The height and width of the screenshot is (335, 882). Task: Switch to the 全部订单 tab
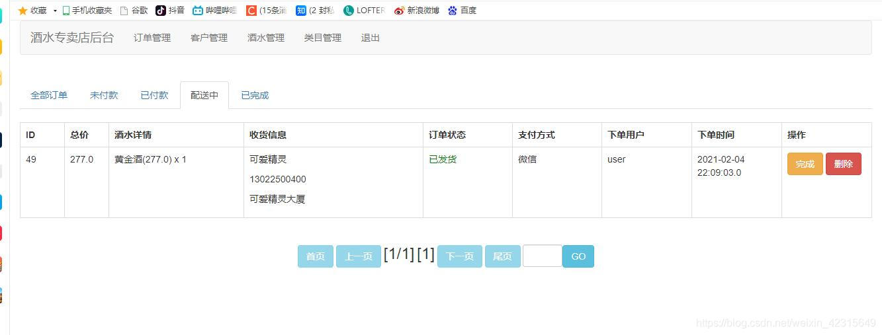[49, 95]
